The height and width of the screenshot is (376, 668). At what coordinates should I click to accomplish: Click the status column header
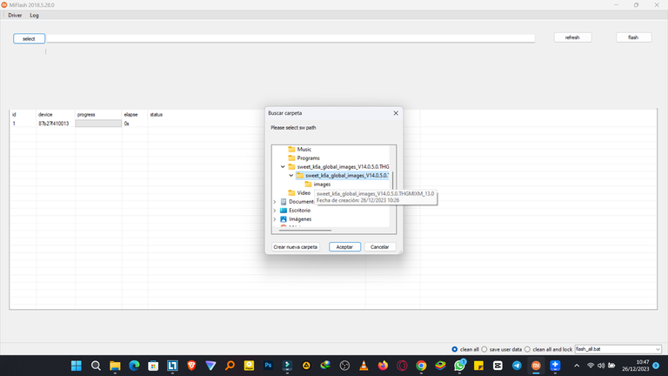pos(157,115)
